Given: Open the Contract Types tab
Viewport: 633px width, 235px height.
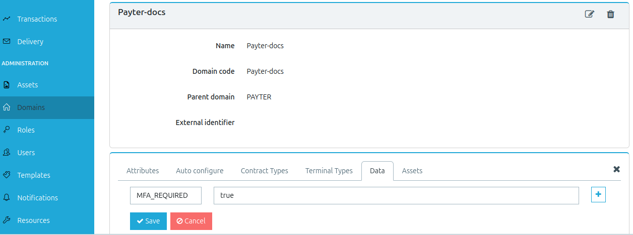Looking at the screenshot, I should (x=265, y=171).
